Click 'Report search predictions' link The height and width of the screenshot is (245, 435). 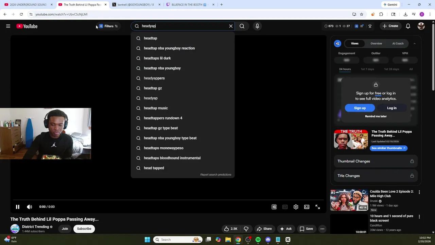215,175
